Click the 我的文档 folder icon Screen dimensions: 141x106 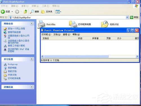pyautogui.click(x=5, y=71)
